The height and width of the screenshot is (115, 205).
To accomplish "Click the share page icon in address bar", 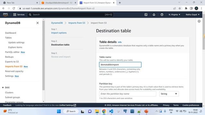I will [x=174, y=8].
